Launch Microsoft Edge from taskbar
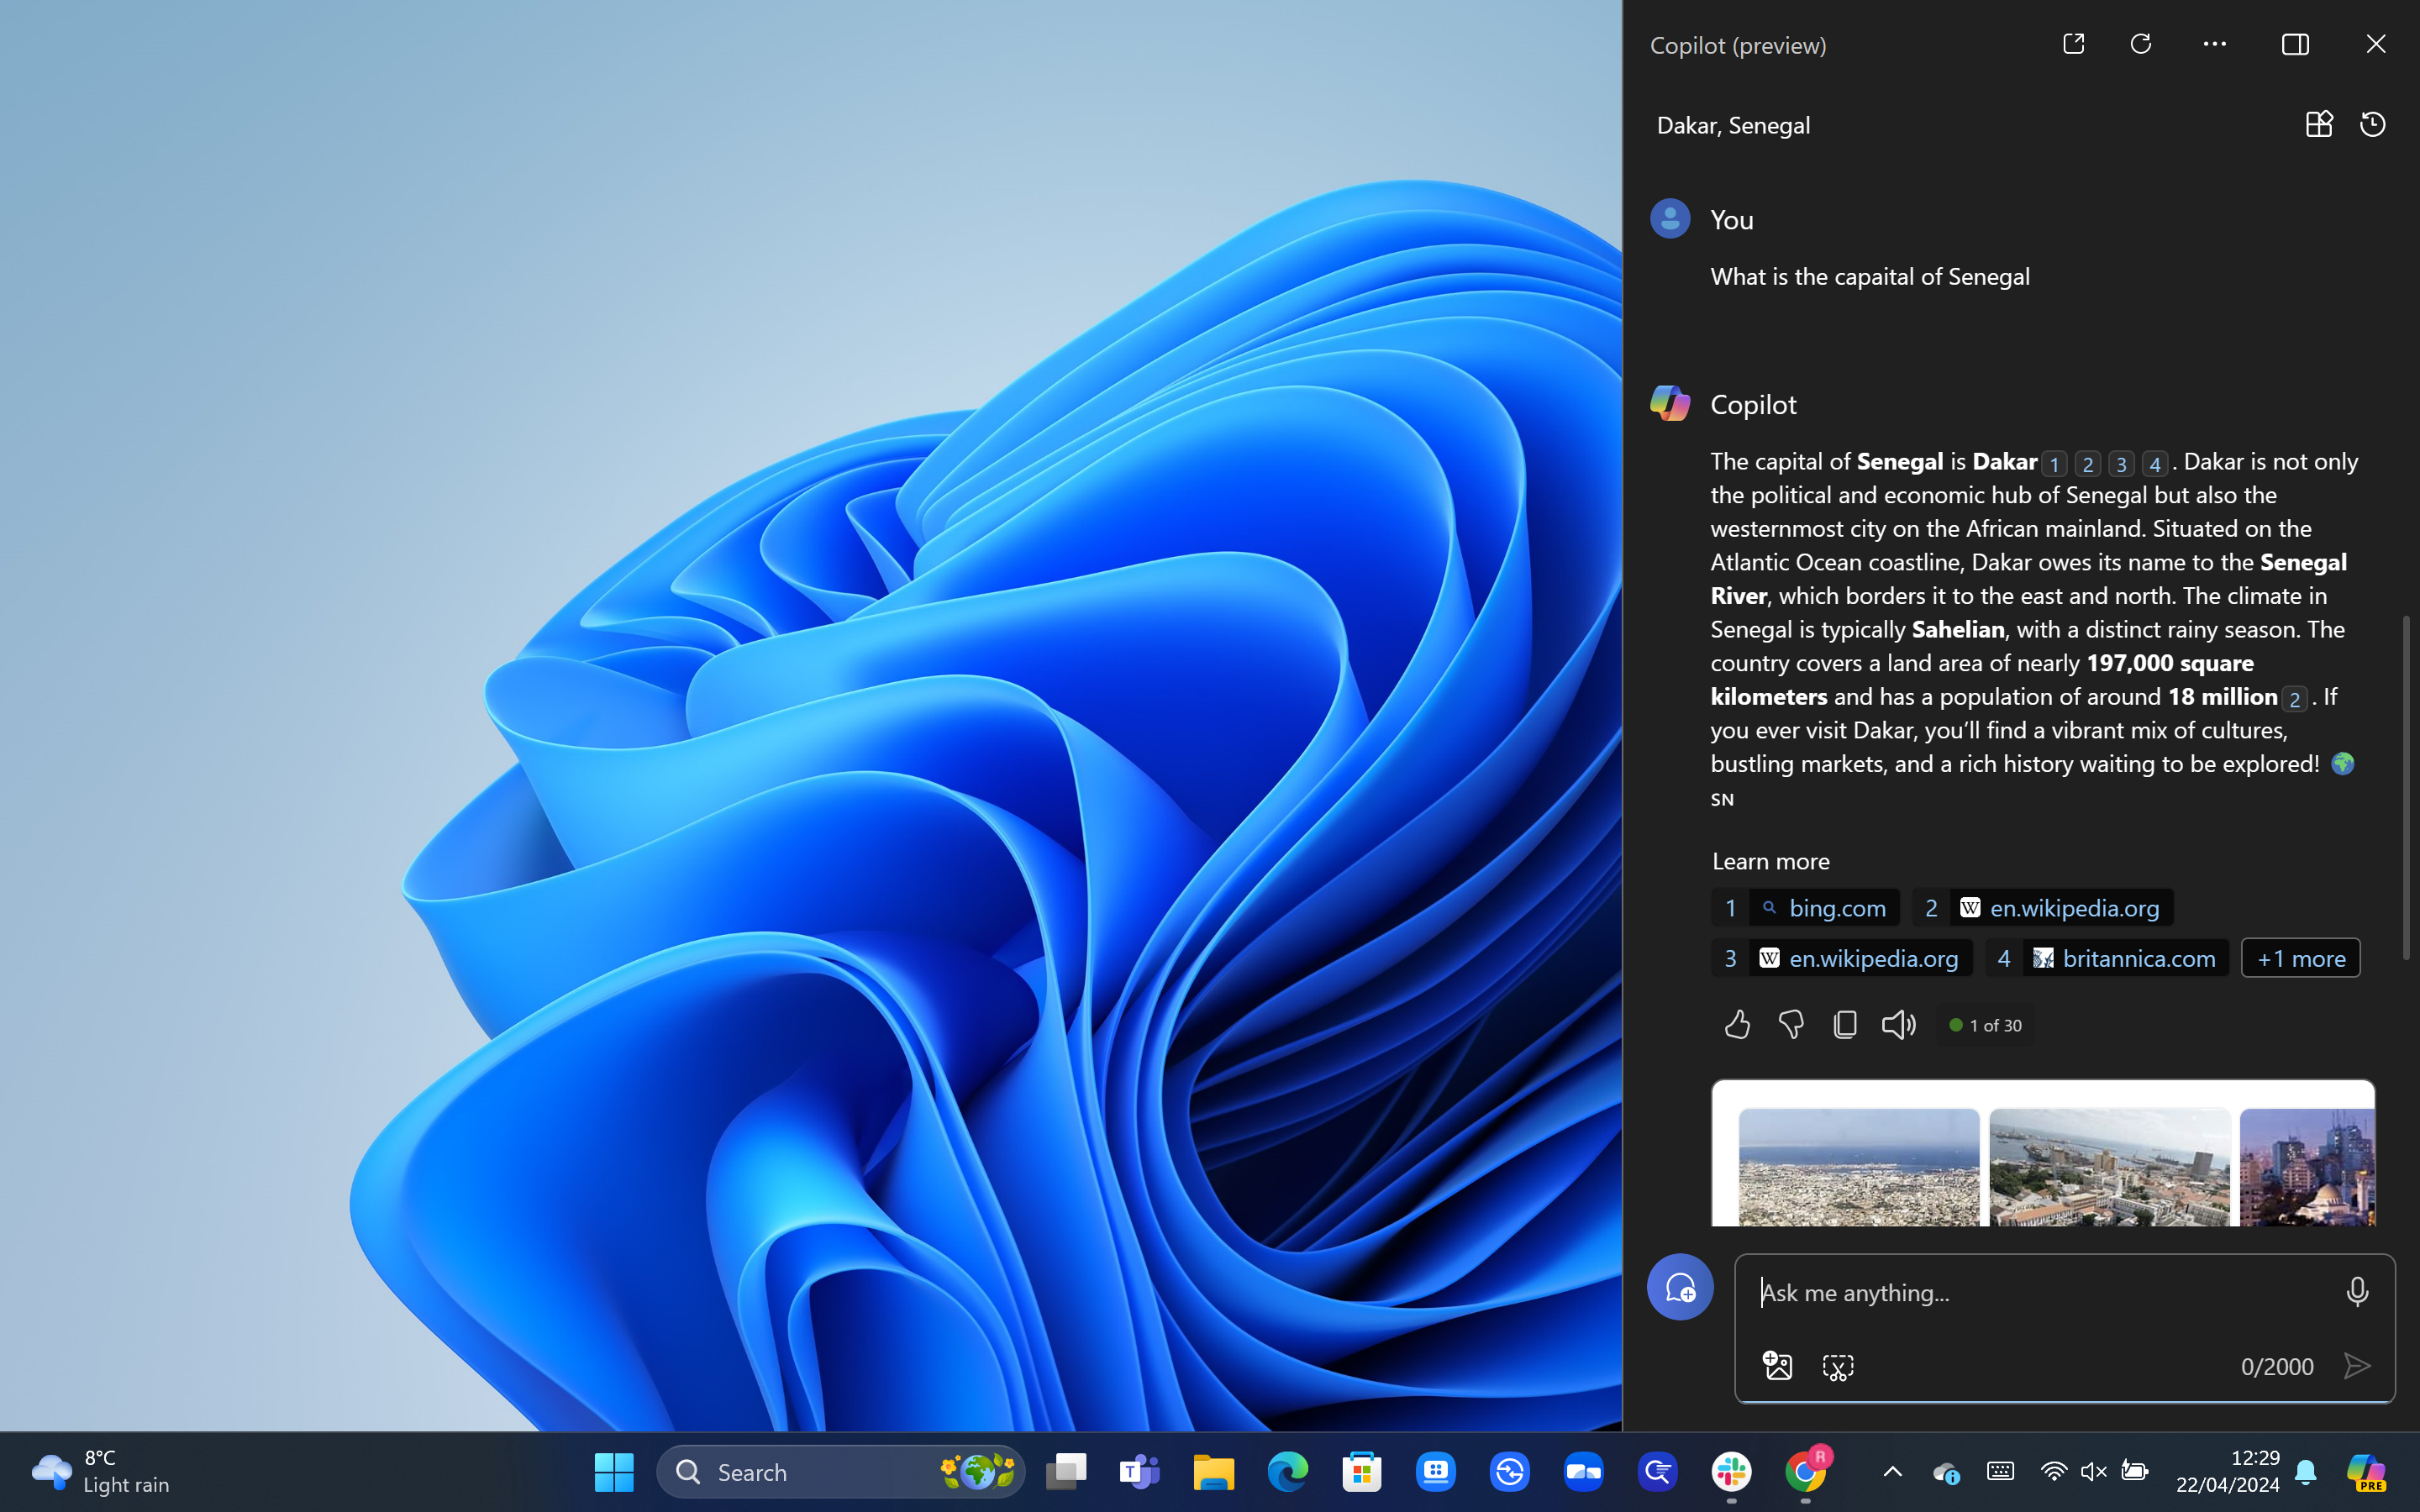2420x1512 pixels. (x=1287, y=1472)
